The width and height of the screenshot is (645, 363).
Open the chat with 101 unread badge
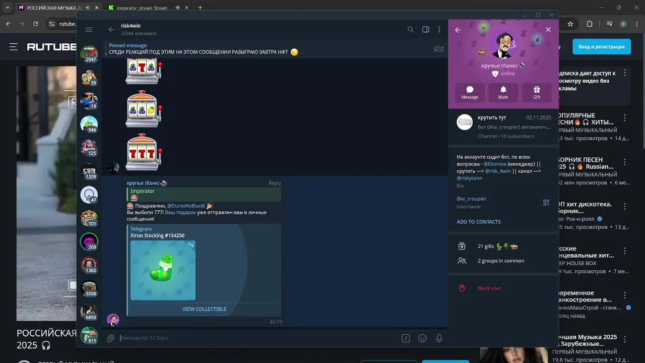coord(89,218)
